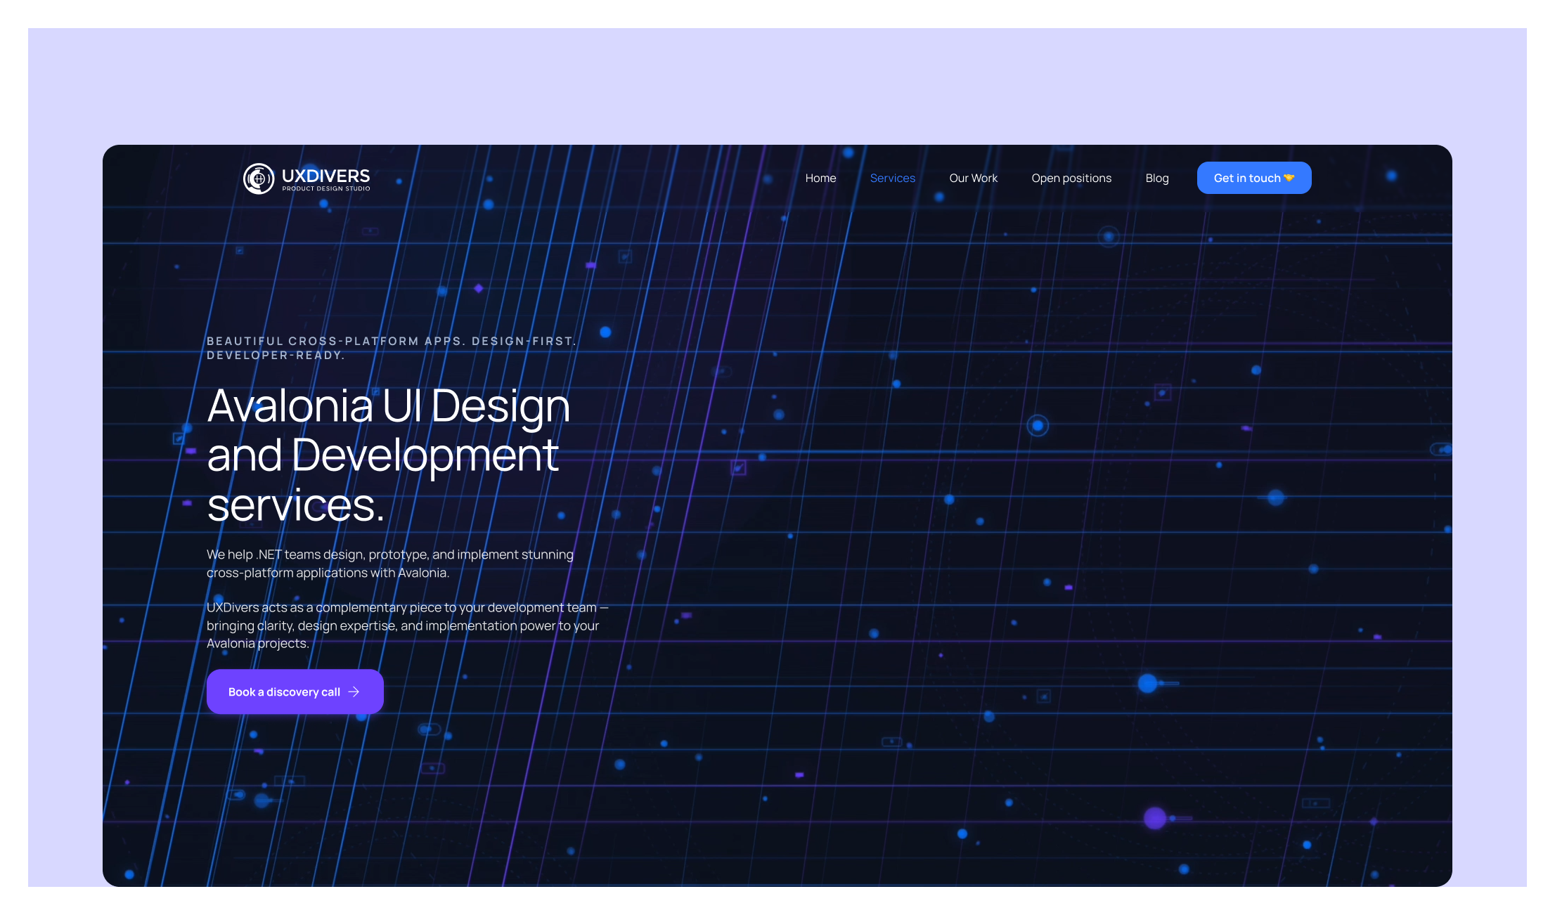Image resolution: width=1555 pixels, height=915 pixels.
Task: Click the handshake emoji on Get in touch
Action: 1289,178
